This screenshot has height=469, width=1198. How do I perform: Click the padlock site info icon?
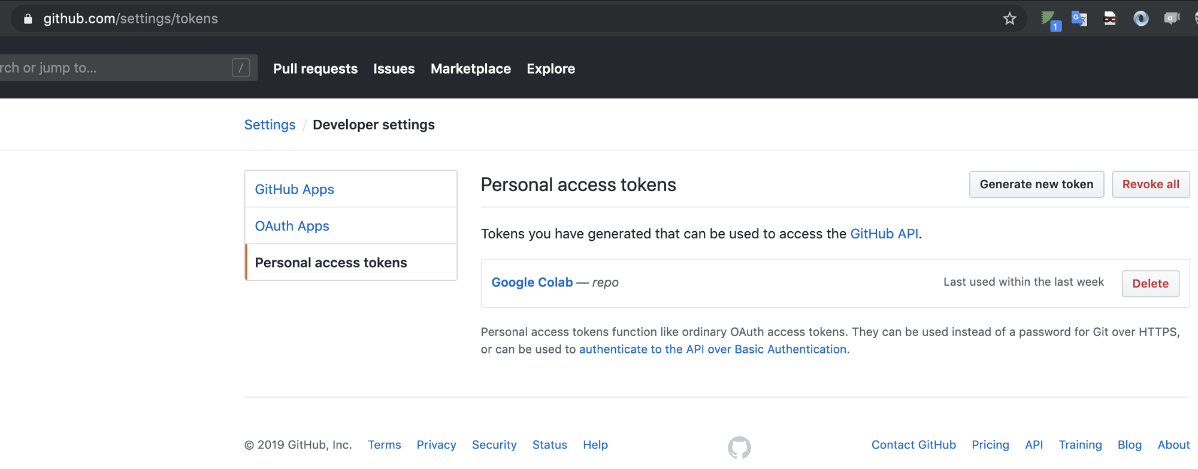[x=28, y=19]
